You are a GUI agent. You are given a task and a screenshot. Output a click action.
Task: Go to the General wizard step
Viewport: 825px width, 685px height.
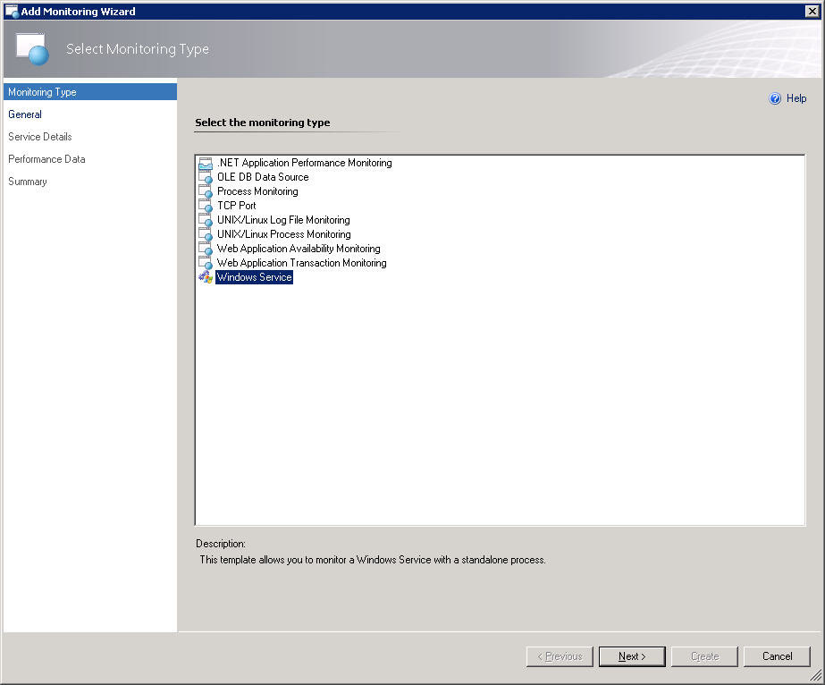coord(25,114)
